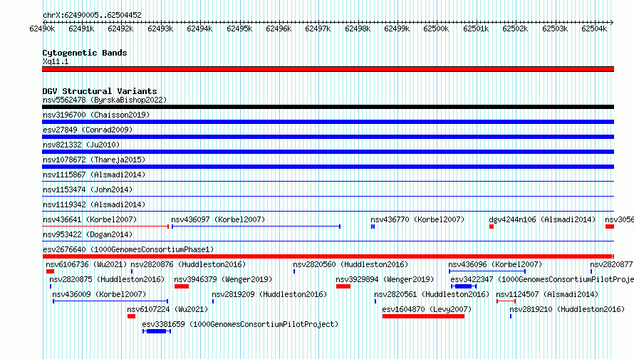Select nsv2820560 (Huddleston2016) label

(350, 264)
